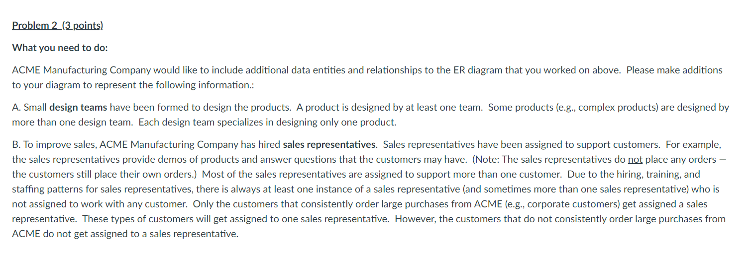Click the "B." paragraph label
The image size is (749, 254).
pos(16,144)
